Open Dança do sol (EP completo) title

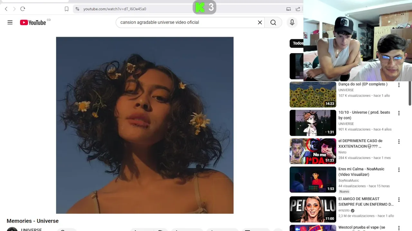pos(363,84)
